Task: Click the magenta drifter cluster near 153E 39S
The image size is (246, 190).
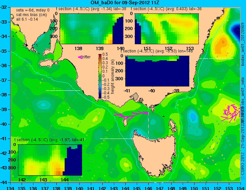Action: pos(231,113)
